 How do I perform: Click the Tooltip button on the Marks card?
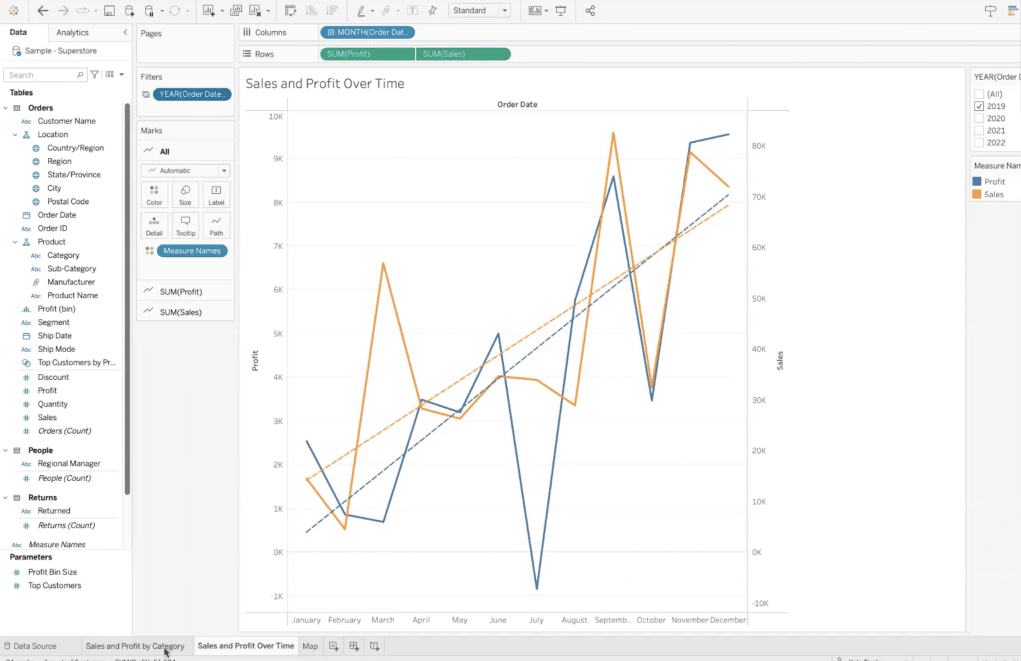point(185,225)
